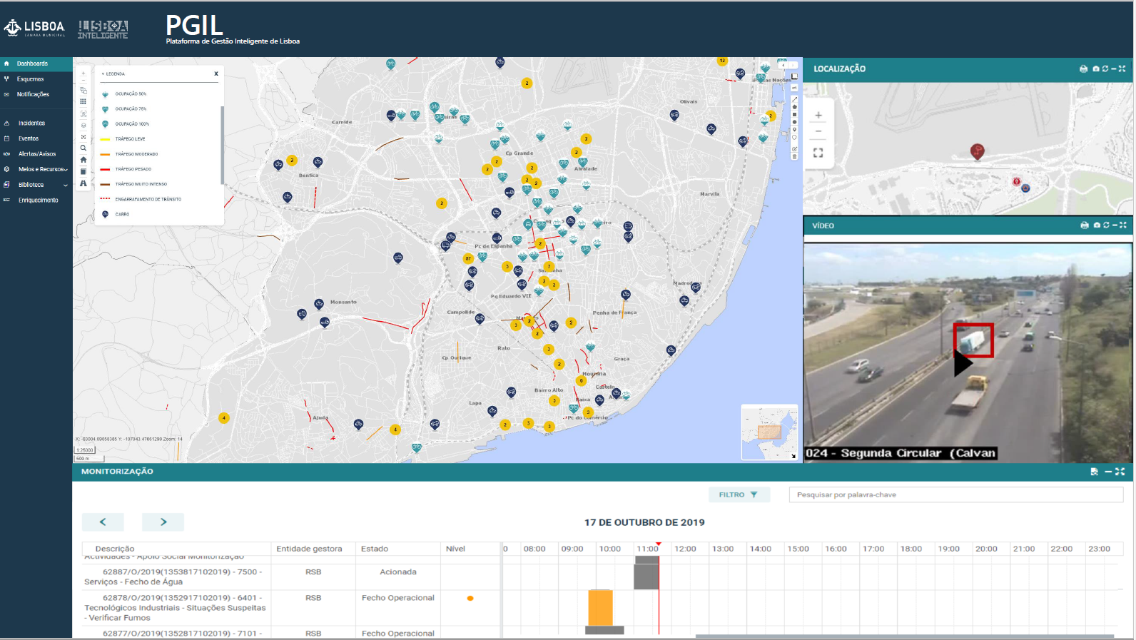Click the delete trash icon on map
The image size is (1136, 640).
[794, 157]
